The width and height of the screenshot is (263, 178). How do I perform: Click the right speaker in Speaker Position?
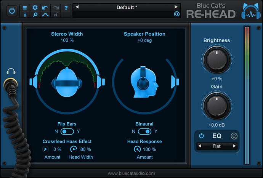pos(175,81)
